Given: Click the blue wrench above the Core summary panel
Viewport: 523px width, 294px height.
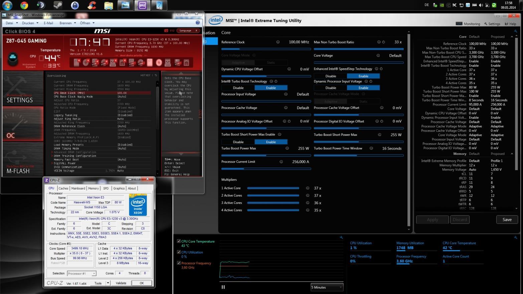Looking at the screenshot, I should [516, 31].
